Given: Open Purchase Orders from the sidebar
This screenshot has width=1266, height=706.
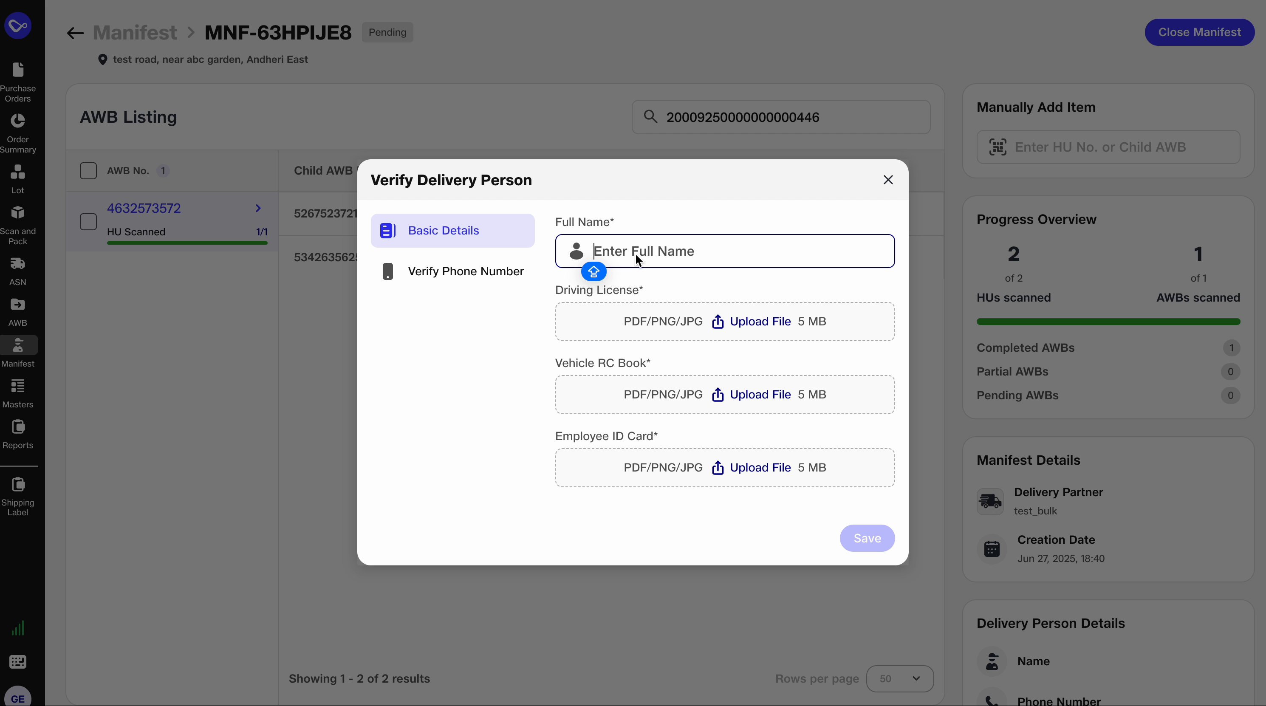Looking at the screenshot, I should tap(18, 81).
